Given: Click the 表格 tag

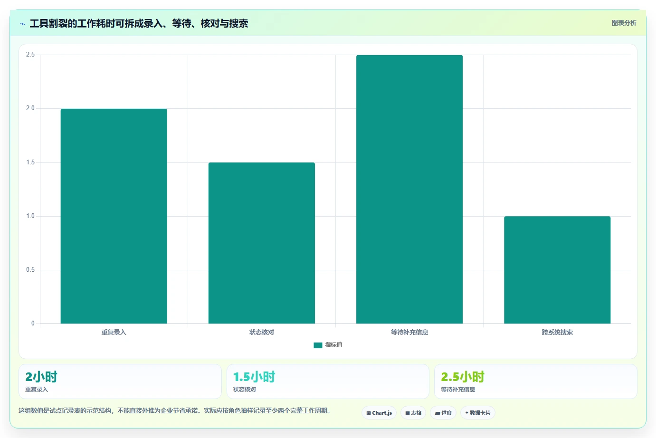Looking at the screenshot, I should (x=413, y=413).
